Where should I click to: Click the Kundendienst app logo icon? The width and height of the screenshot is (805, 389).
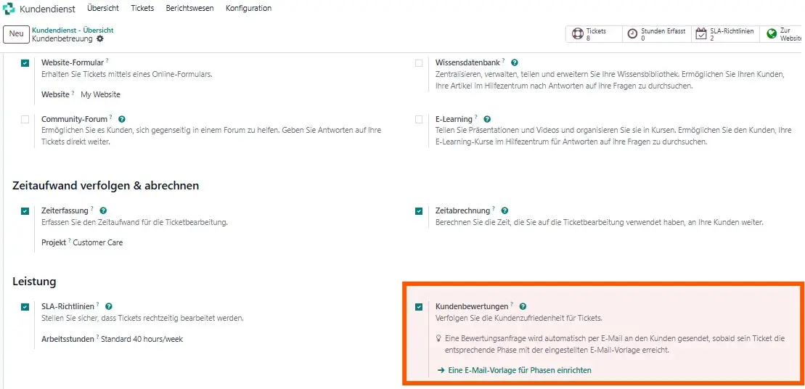click(x=9, y=9)
